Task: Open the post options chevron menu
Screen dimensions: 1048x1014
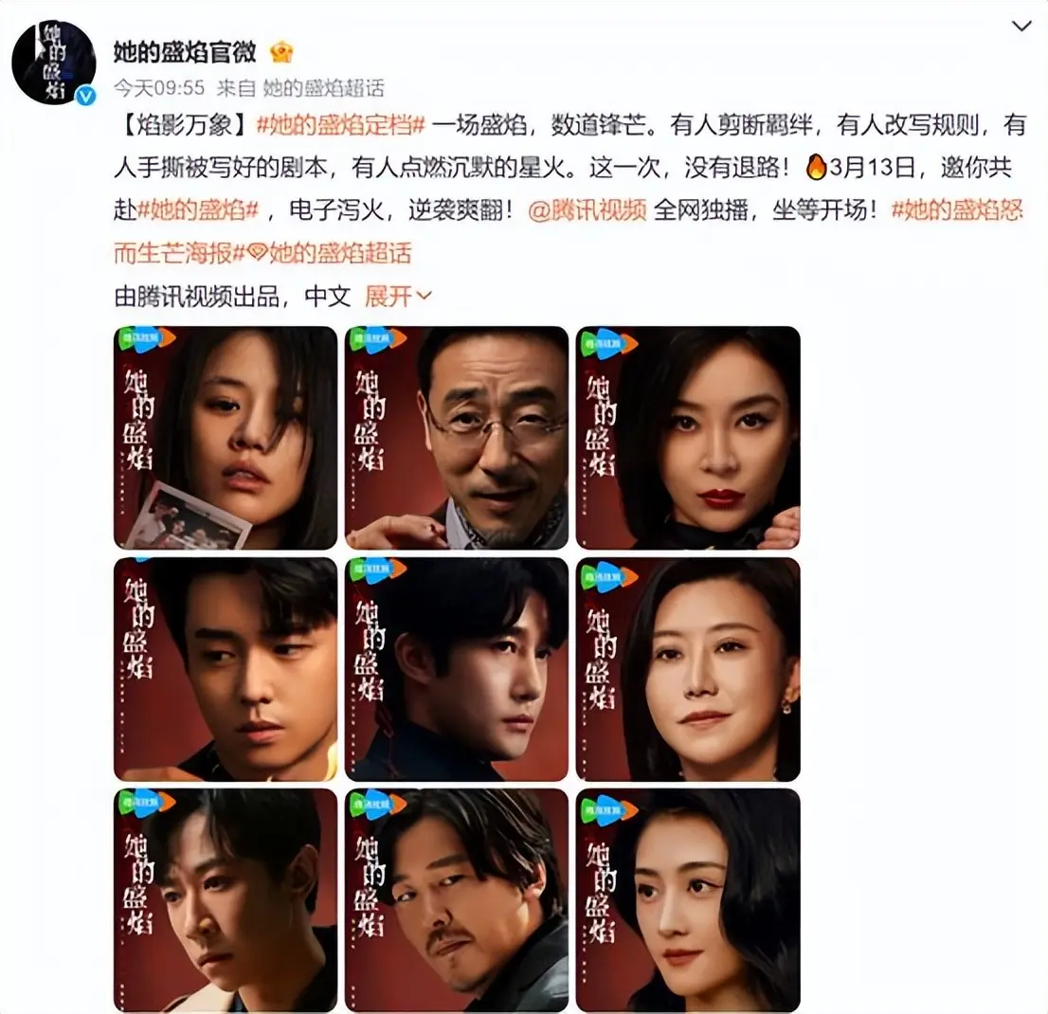Action: [x=1021, y=27]
